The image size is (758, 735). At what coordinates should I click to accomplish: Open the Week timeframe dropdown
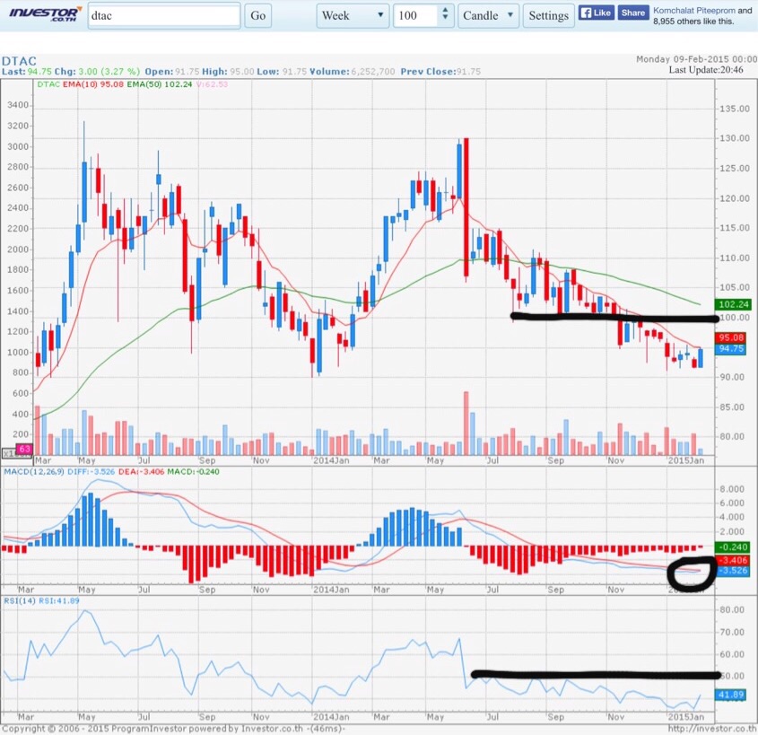(x=353, y=15)
